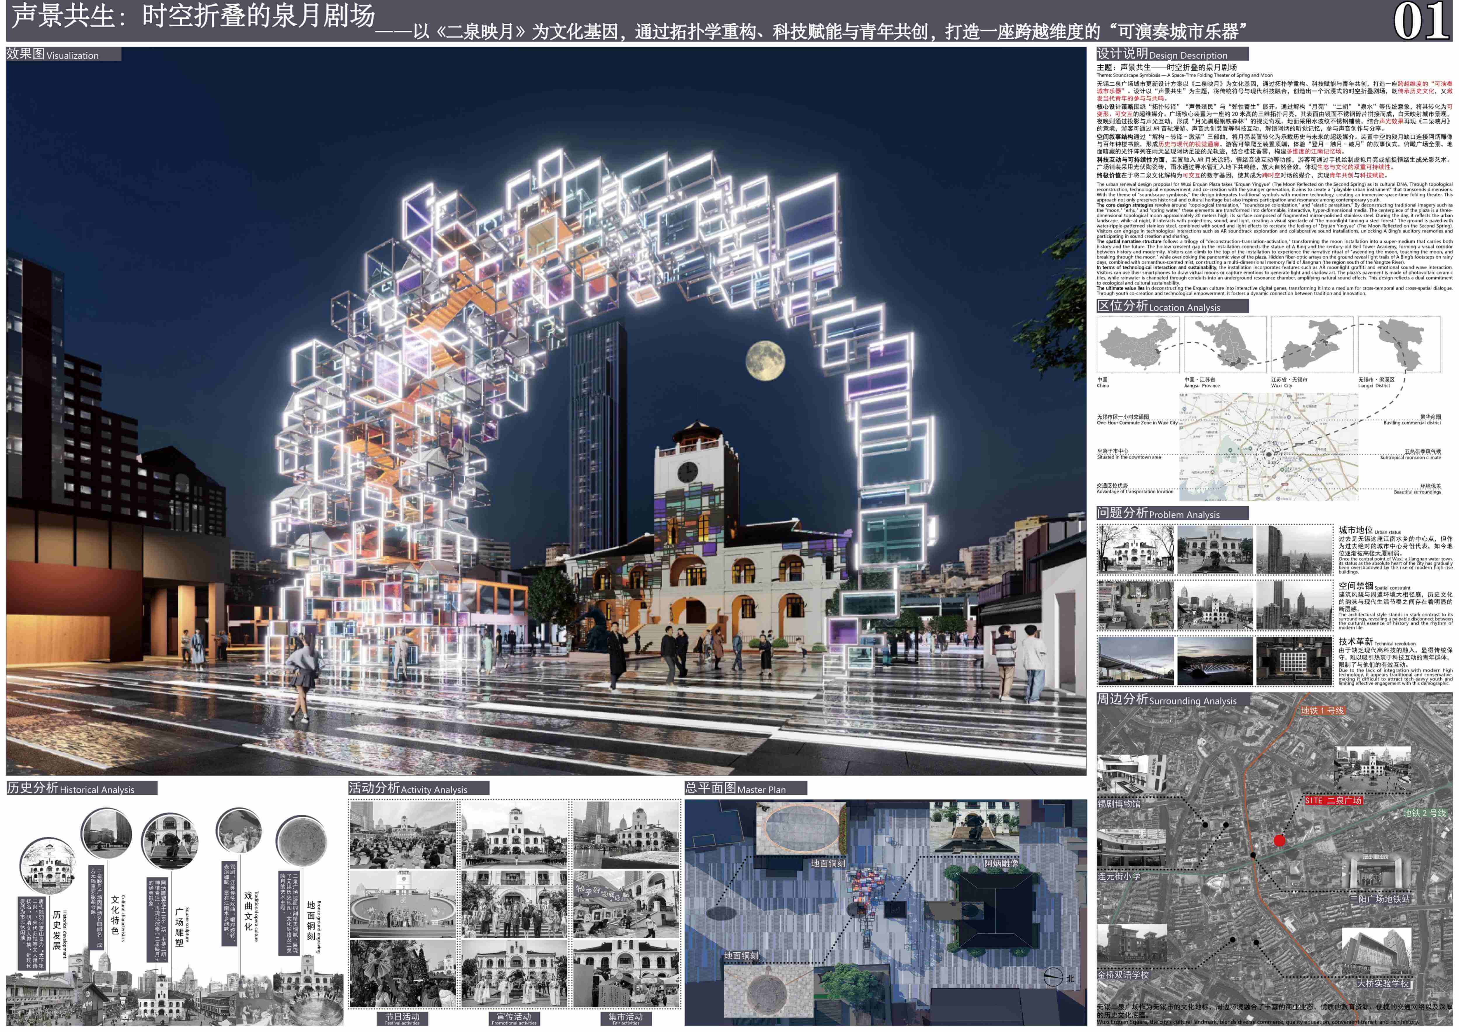Click the '锡剧博物馆' label
The width and height of the screenshot is (1459, 1032).
tap(1119, 803)
